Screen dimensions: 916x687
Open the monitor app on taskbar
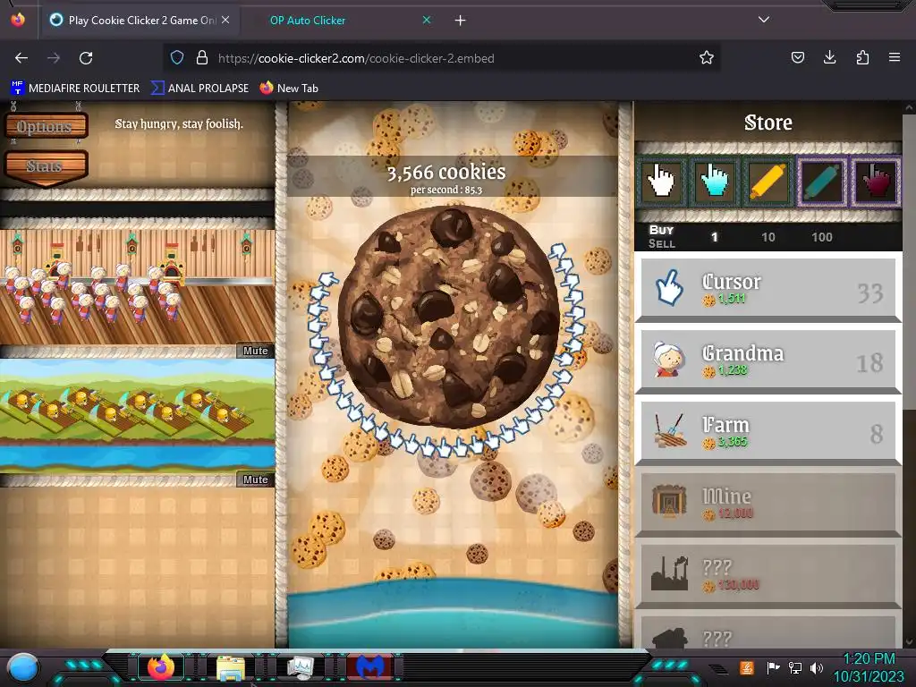[301, 667]
